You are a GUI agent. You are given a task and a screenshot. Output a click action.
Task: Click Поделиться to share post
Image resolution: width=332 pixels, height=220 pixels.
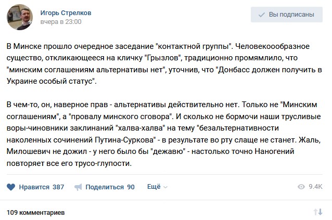point(105,187)
